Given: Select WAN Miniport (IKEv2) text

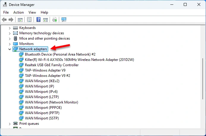Looking at the screenshot, I should point(42,81).
